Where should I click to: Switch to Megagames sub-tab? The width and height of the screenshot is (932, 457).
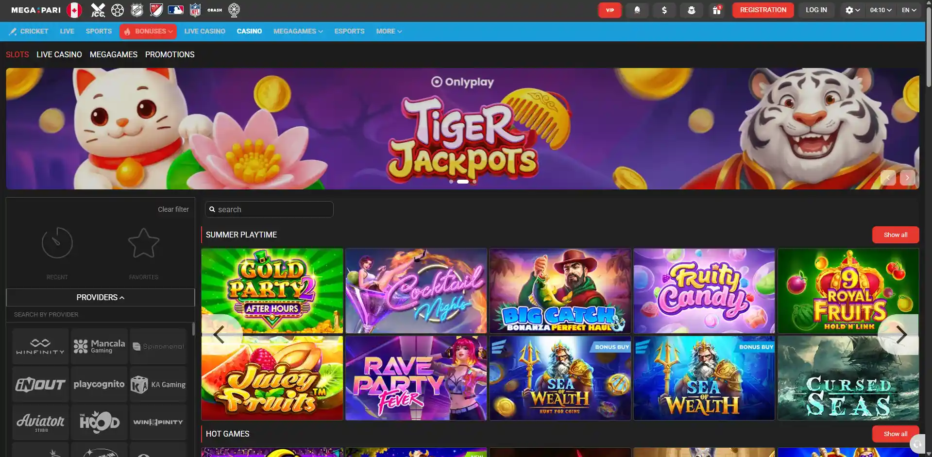tap(114, 54)
